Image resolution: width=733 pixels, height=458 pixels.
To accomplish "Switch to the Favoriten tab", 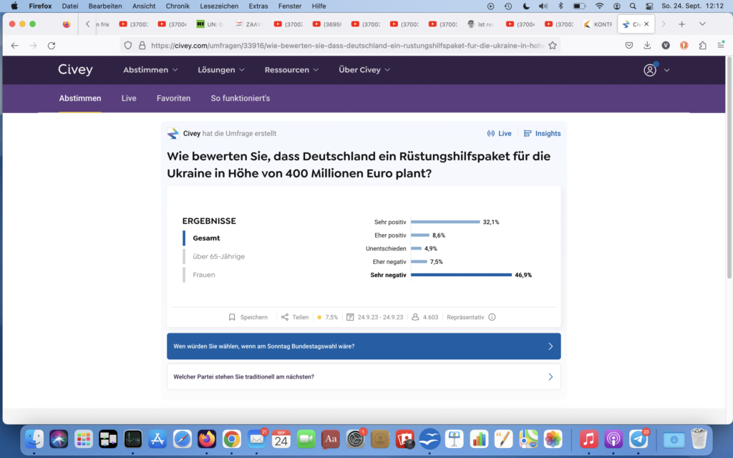I will click(x=173, y=98).
